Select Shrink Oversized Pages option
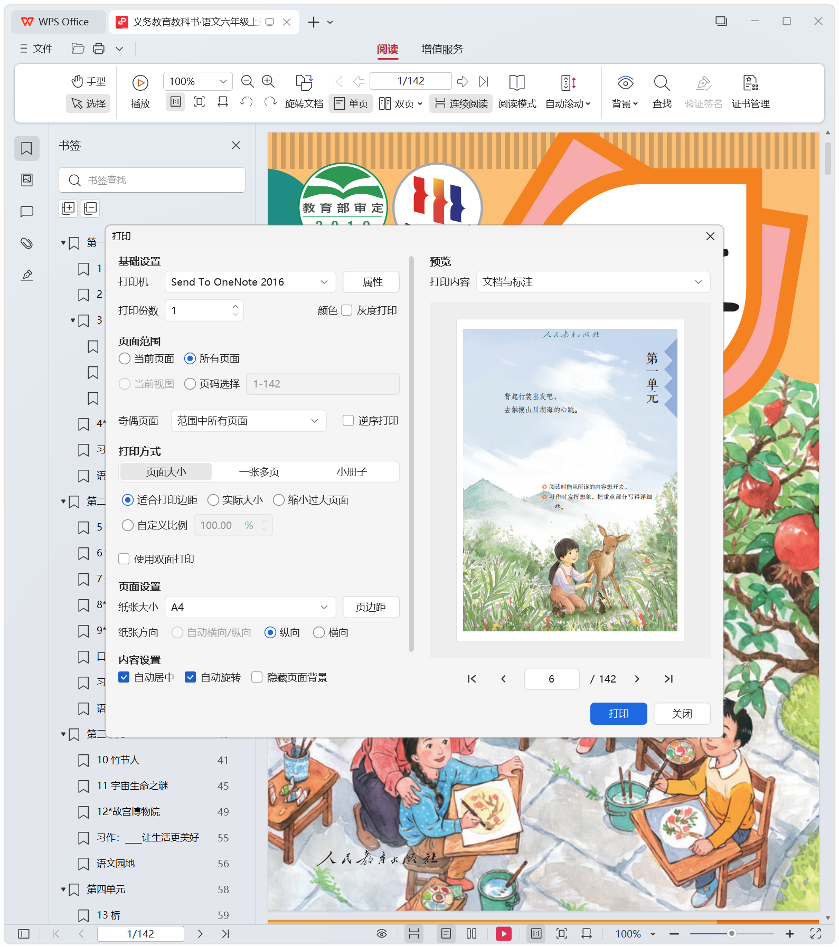Viewport: 839px width, 947px height. [x=279, y=500]
